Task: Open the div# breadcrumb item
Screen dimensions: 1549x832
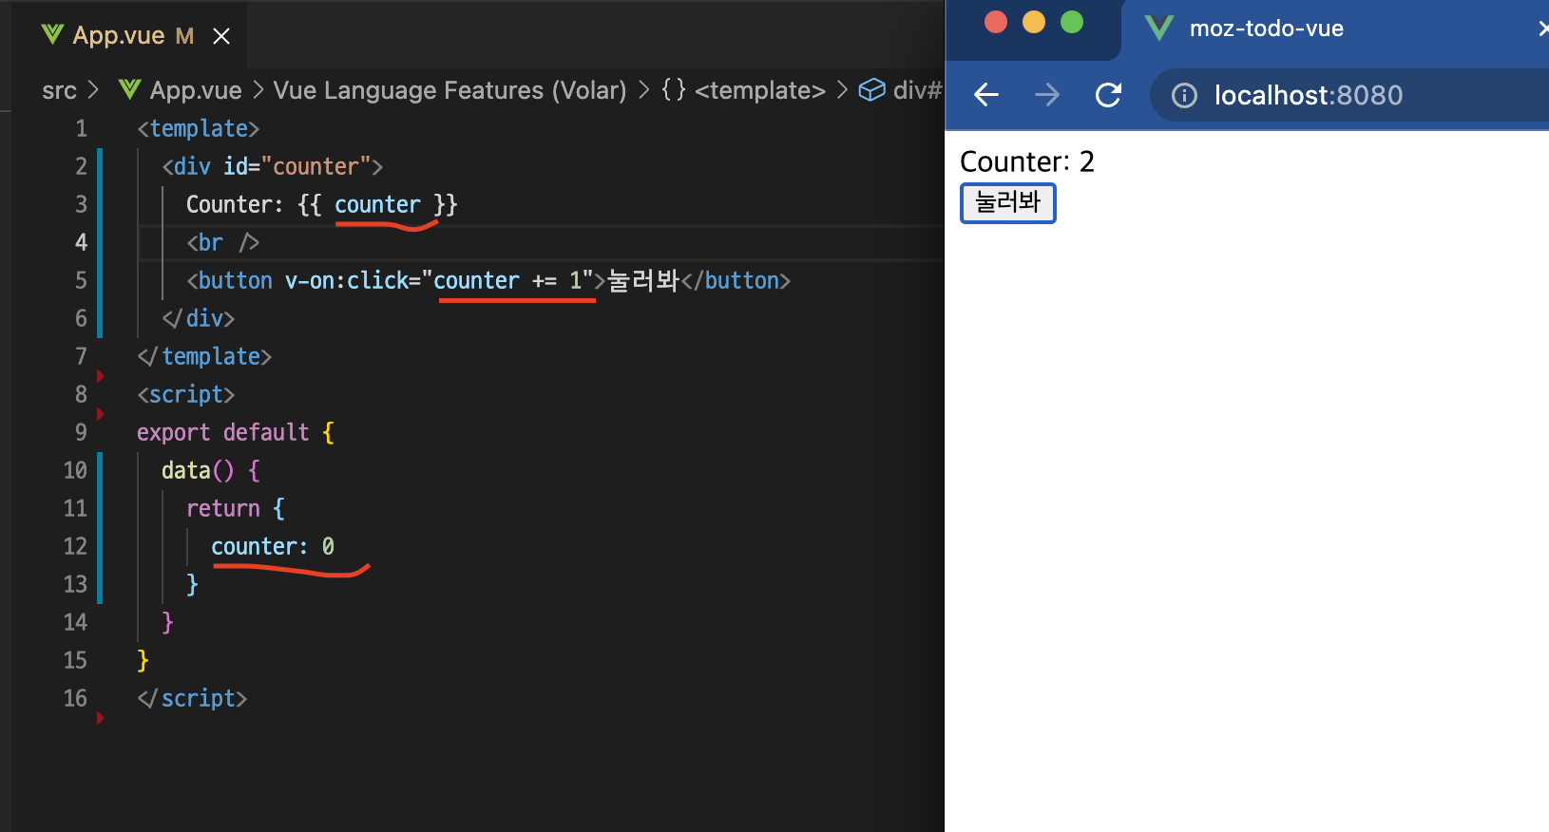Action: (x=917, y=90)
